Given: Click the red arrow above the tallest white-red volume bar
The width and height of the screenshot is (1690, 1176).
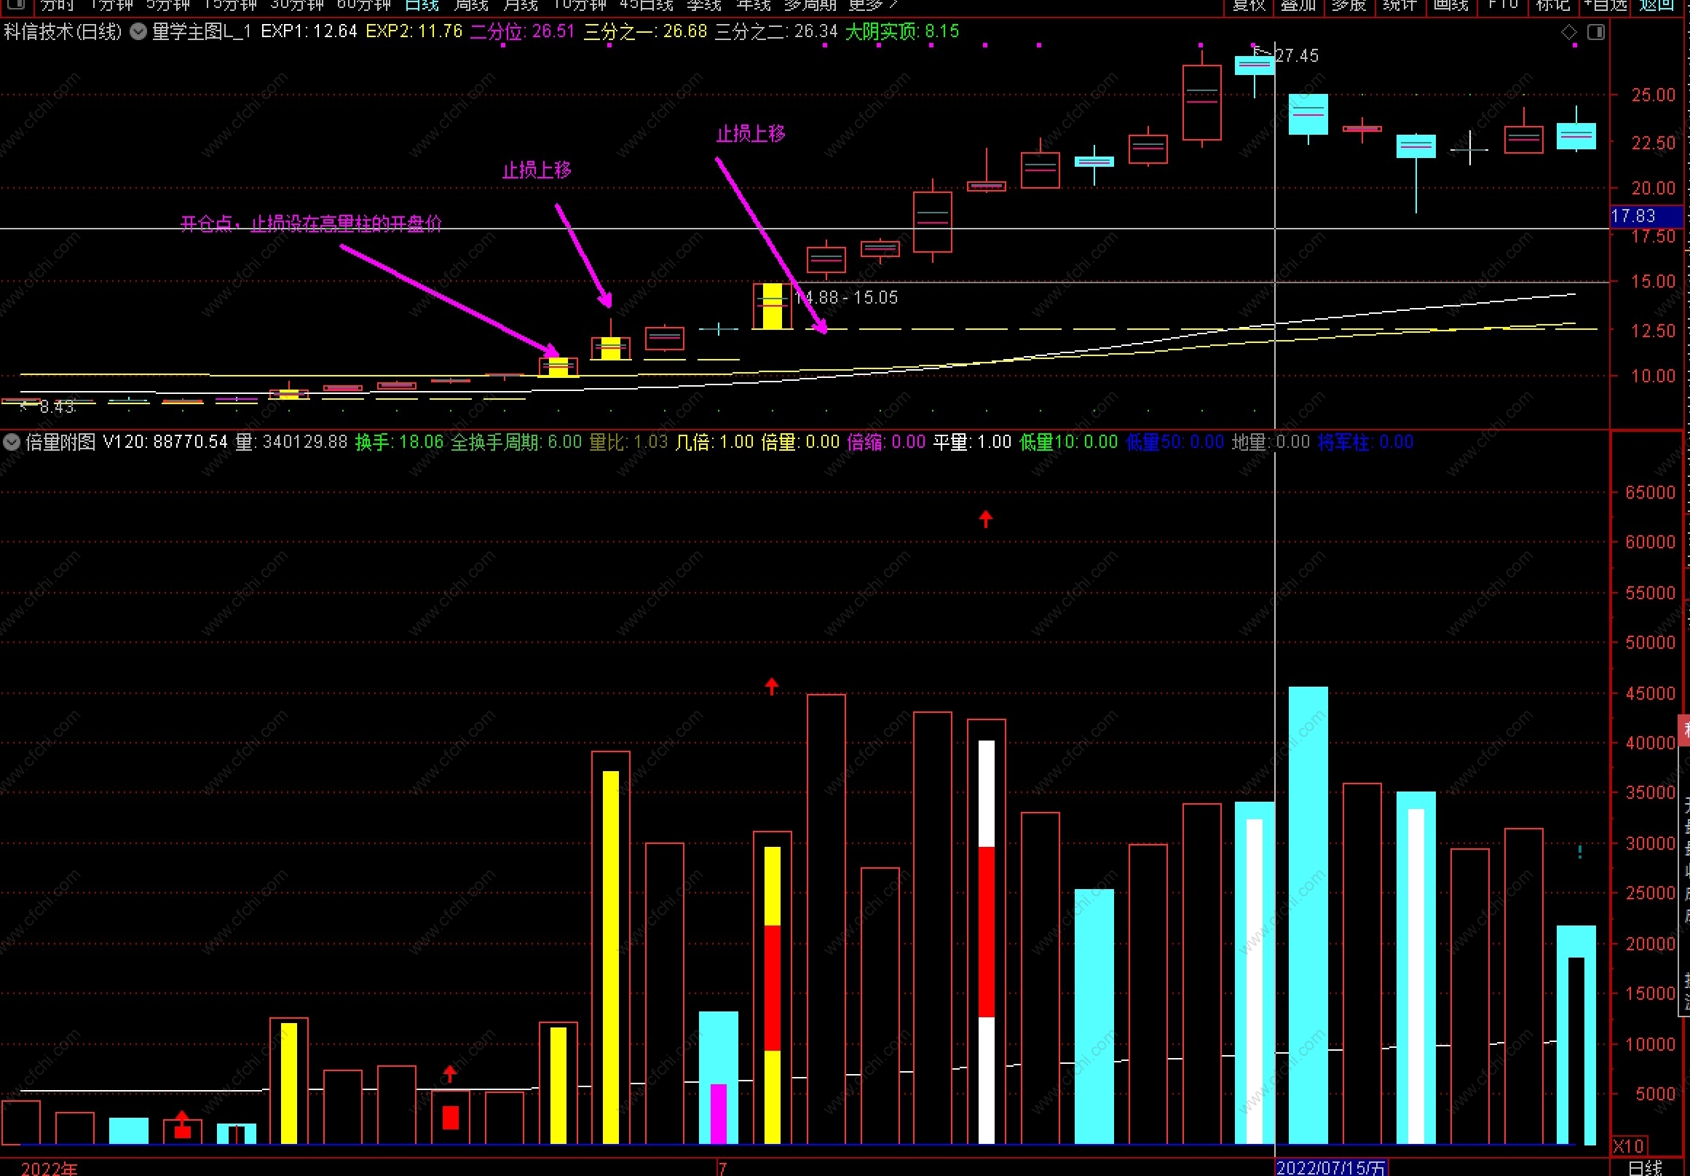Looking at the screenshot, I should click(x=986, y=518).
